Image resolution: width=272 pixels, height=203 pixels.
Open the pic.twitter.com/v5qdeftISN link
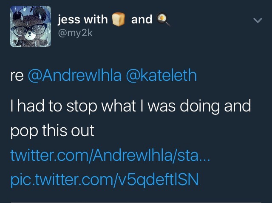(105, 180)
